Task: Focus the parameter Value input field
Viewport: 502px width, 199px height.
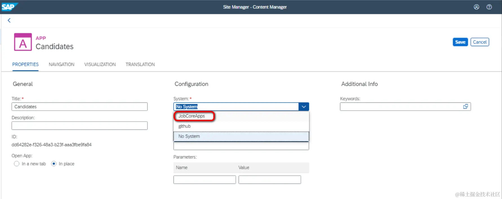Action: coord(270,180)
